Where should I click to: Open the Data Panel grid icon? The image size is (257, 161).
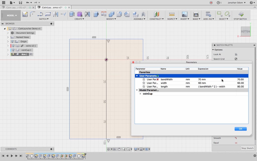click(x=4, y=3)
